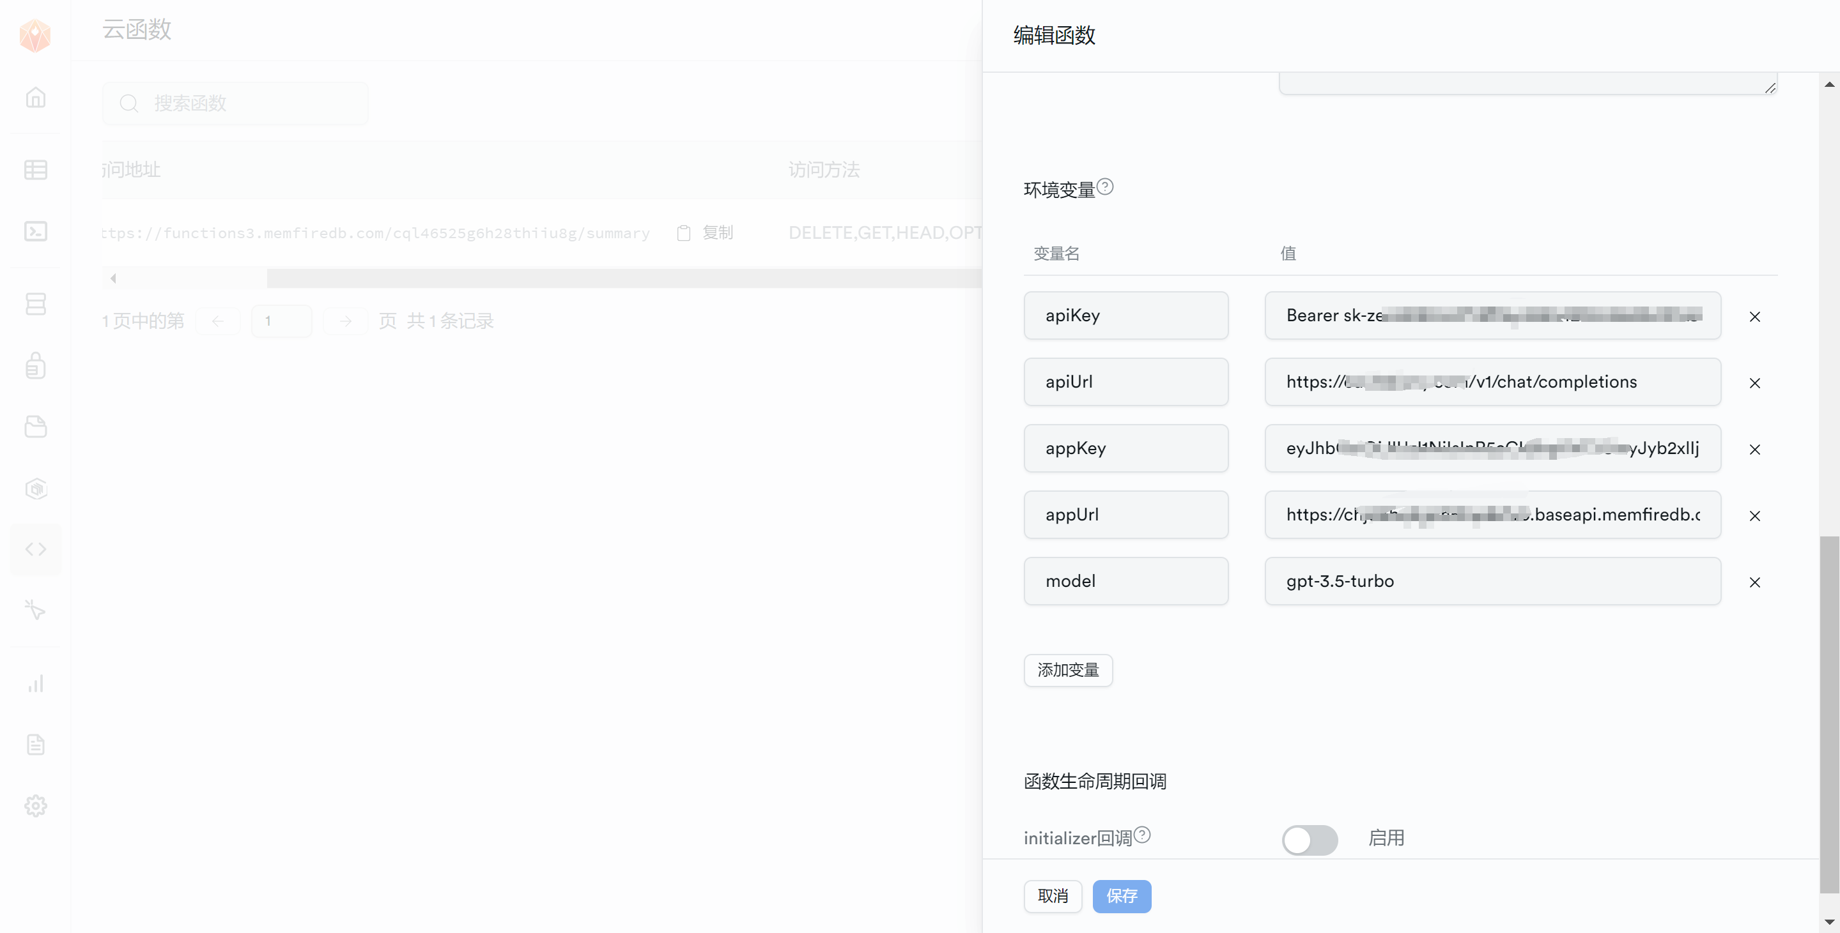Open the Reports bar chart icon

click(x=35, y=683)
